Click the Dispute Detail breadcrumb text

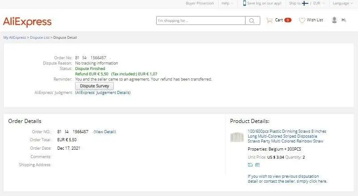click(x=65, y=37)
